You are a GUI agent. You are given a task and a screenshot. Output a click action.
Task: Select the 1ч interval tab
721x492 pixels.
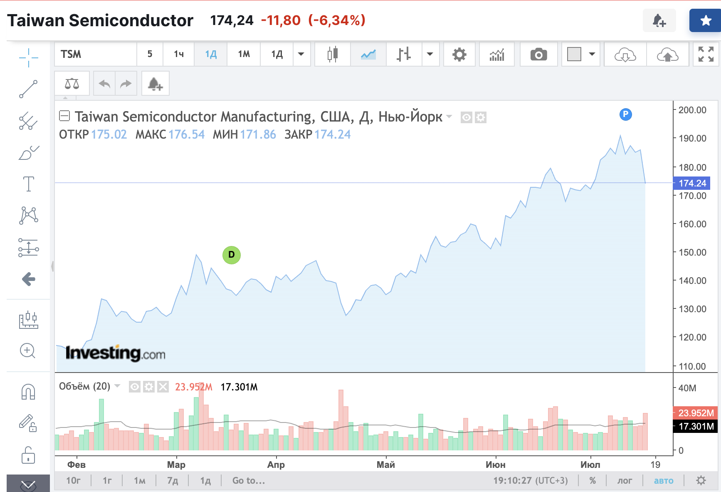click(x=179, y=55)
